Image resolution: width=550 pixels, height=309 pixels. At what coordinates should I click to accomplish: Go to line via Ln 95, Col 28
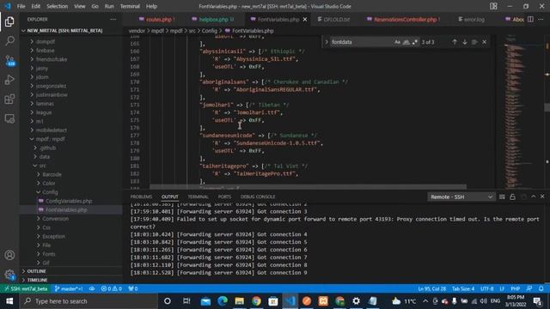pyautogui.click(x=431, y=288)
